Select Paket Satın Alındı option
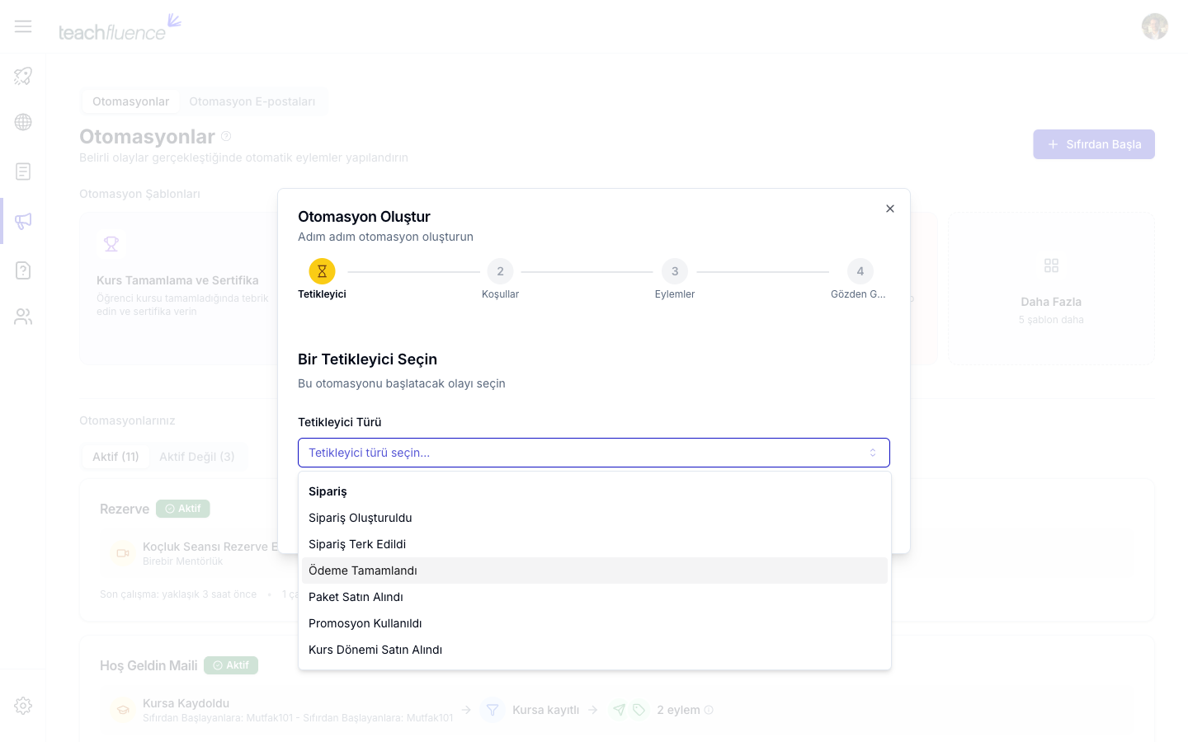The height and width of the screenshot is (742, 1188). 595,597
